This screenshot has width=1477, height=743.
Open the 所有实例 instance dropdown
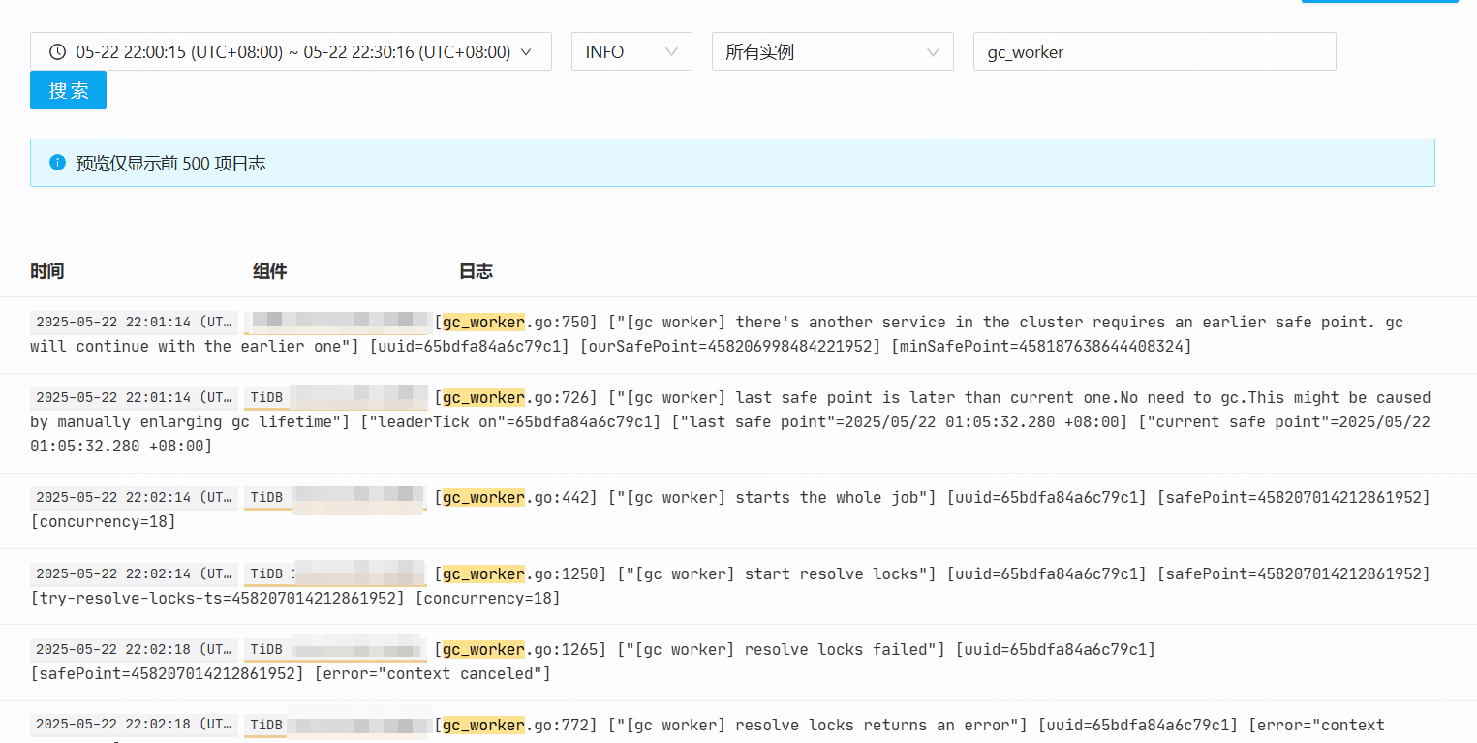tap(832, 52)
